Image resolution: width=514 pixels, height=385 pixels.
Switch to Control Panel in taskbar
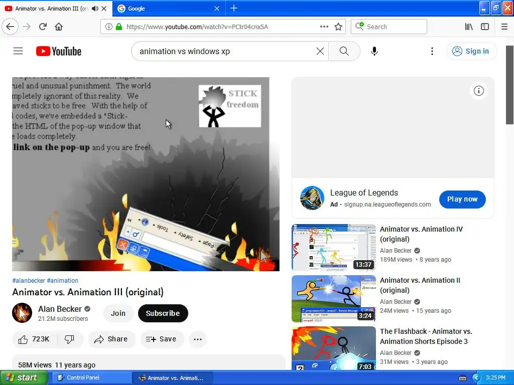pos(92,377)
